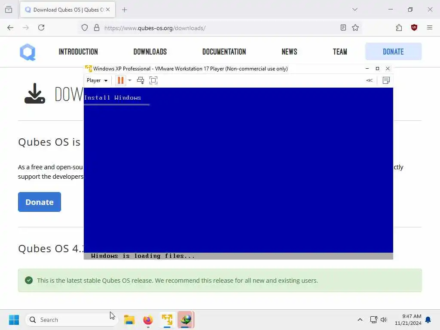Click the taskbar Search box
Viewport: 440px width, 330px height.
click(72, 320)
